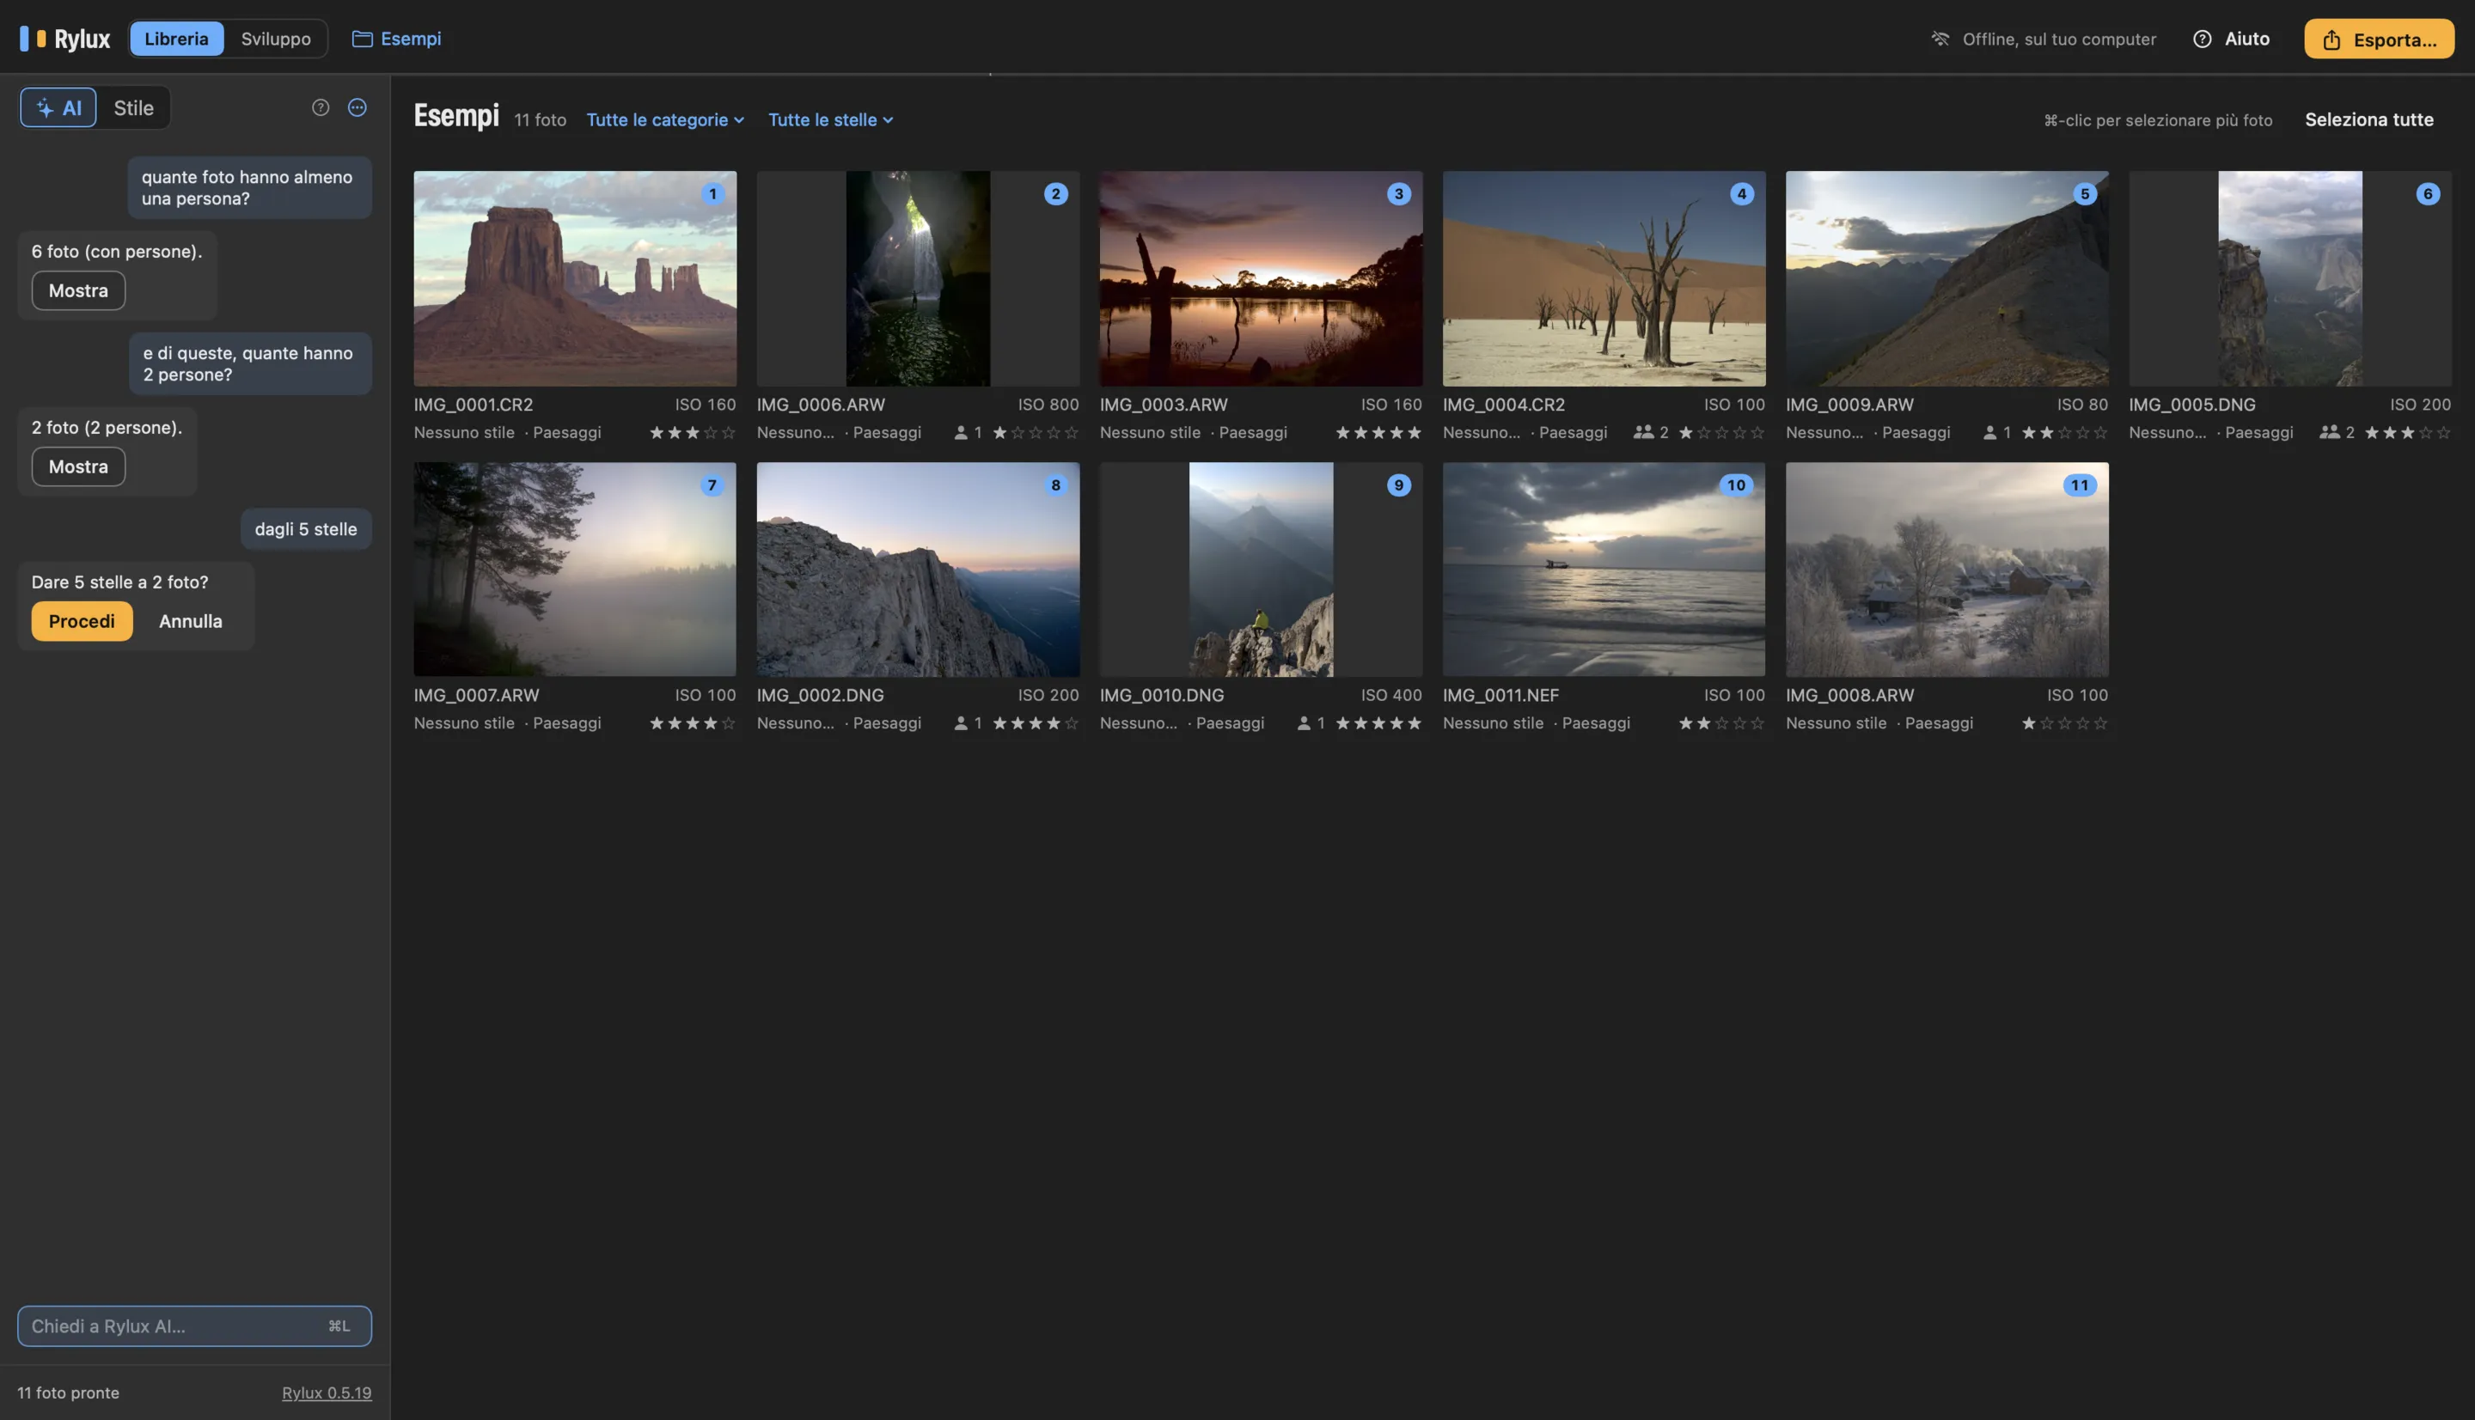The height and width of the screenshot is (1420, 2475).
Task: Toggle selection badge 10 on IMG_0011.NEF
Action: [x=1737, y=485]
